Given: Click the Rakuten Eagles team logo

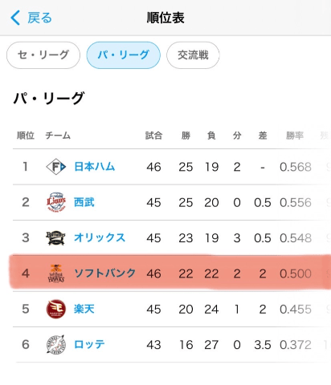Looking at the screenshot, I should 55,309.
